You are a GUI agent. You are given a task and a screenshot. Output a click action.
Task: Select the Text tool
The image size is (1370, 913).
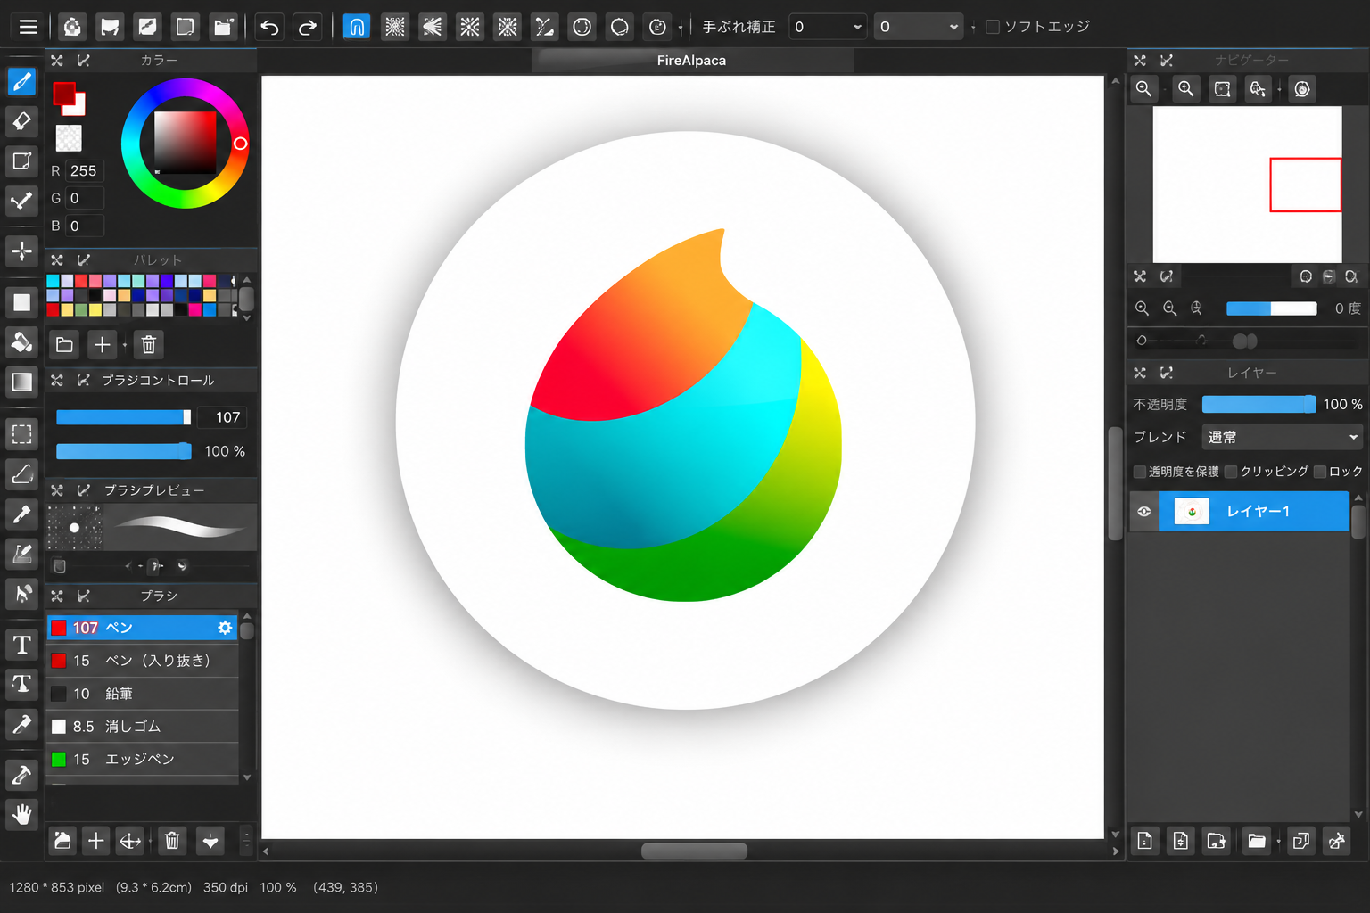(21, 645)
